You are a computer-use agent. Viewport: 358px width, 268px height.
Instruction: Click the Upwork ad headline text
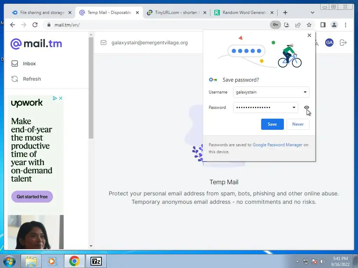31,150
